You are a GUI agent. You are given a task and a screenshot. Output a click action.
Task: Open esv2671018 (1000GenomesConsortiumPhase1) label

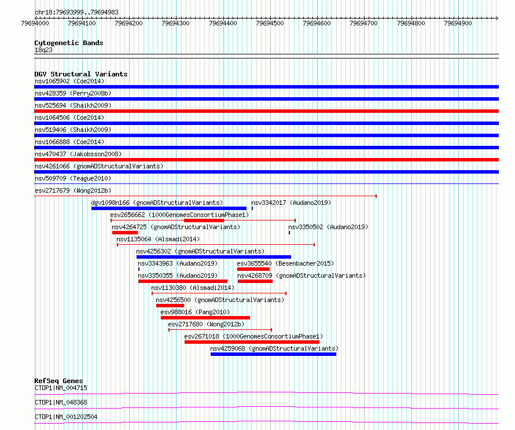coord(253,336)
